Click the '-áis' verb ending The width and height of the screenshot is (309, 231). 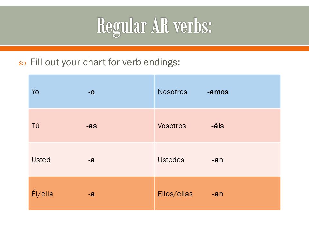[x=218, y=126]
